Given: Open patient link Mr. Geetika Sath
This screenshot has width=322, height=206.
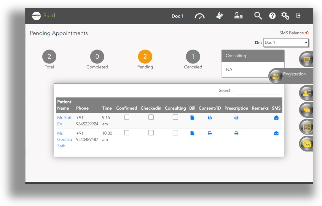Looking at the screenshot, I should coord(64,139).
